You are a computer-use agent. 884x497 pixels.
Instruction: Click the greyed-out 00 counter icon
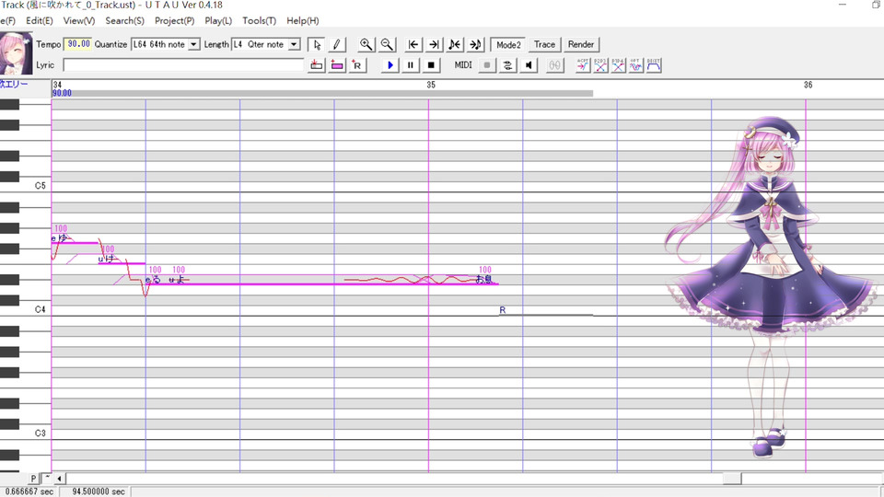[554, 65]
